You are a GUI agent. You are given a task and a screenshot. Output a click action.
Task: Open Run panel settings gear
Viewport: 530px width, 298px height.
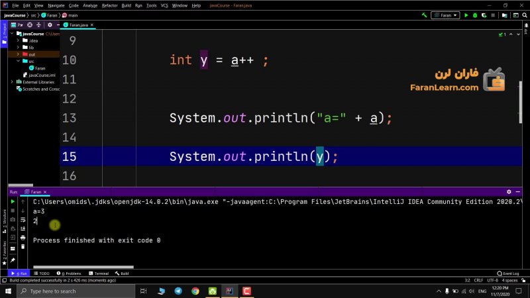(509, 191)
